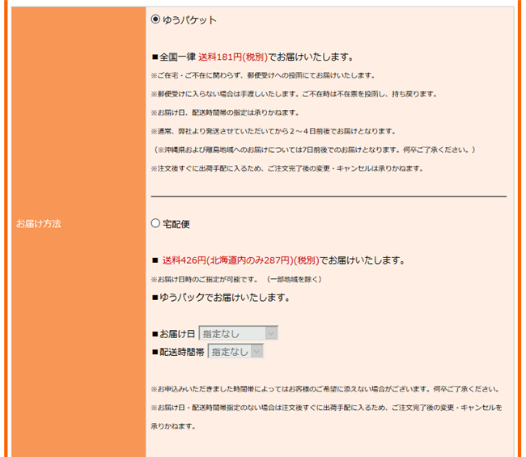Click the Okinawa and remote islands delivery note
This screenshot has width=526, height=457.
coord(314,150)
